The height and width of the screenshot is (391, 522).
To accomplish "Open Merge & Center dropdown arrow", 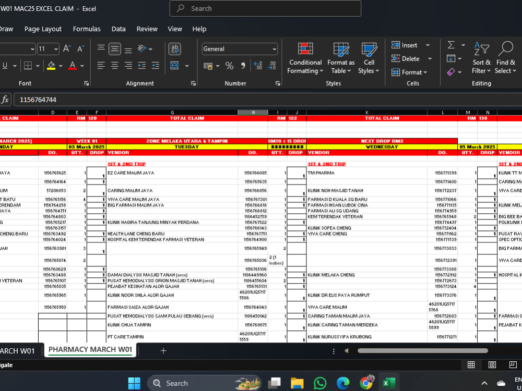I will [187, 66].
